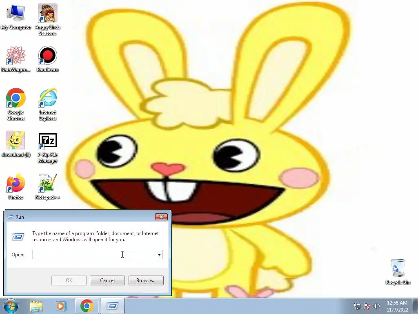The image size is (418, 314).
Task: Expand the Open field history dropdown arrow
Action: pos(160,254)
